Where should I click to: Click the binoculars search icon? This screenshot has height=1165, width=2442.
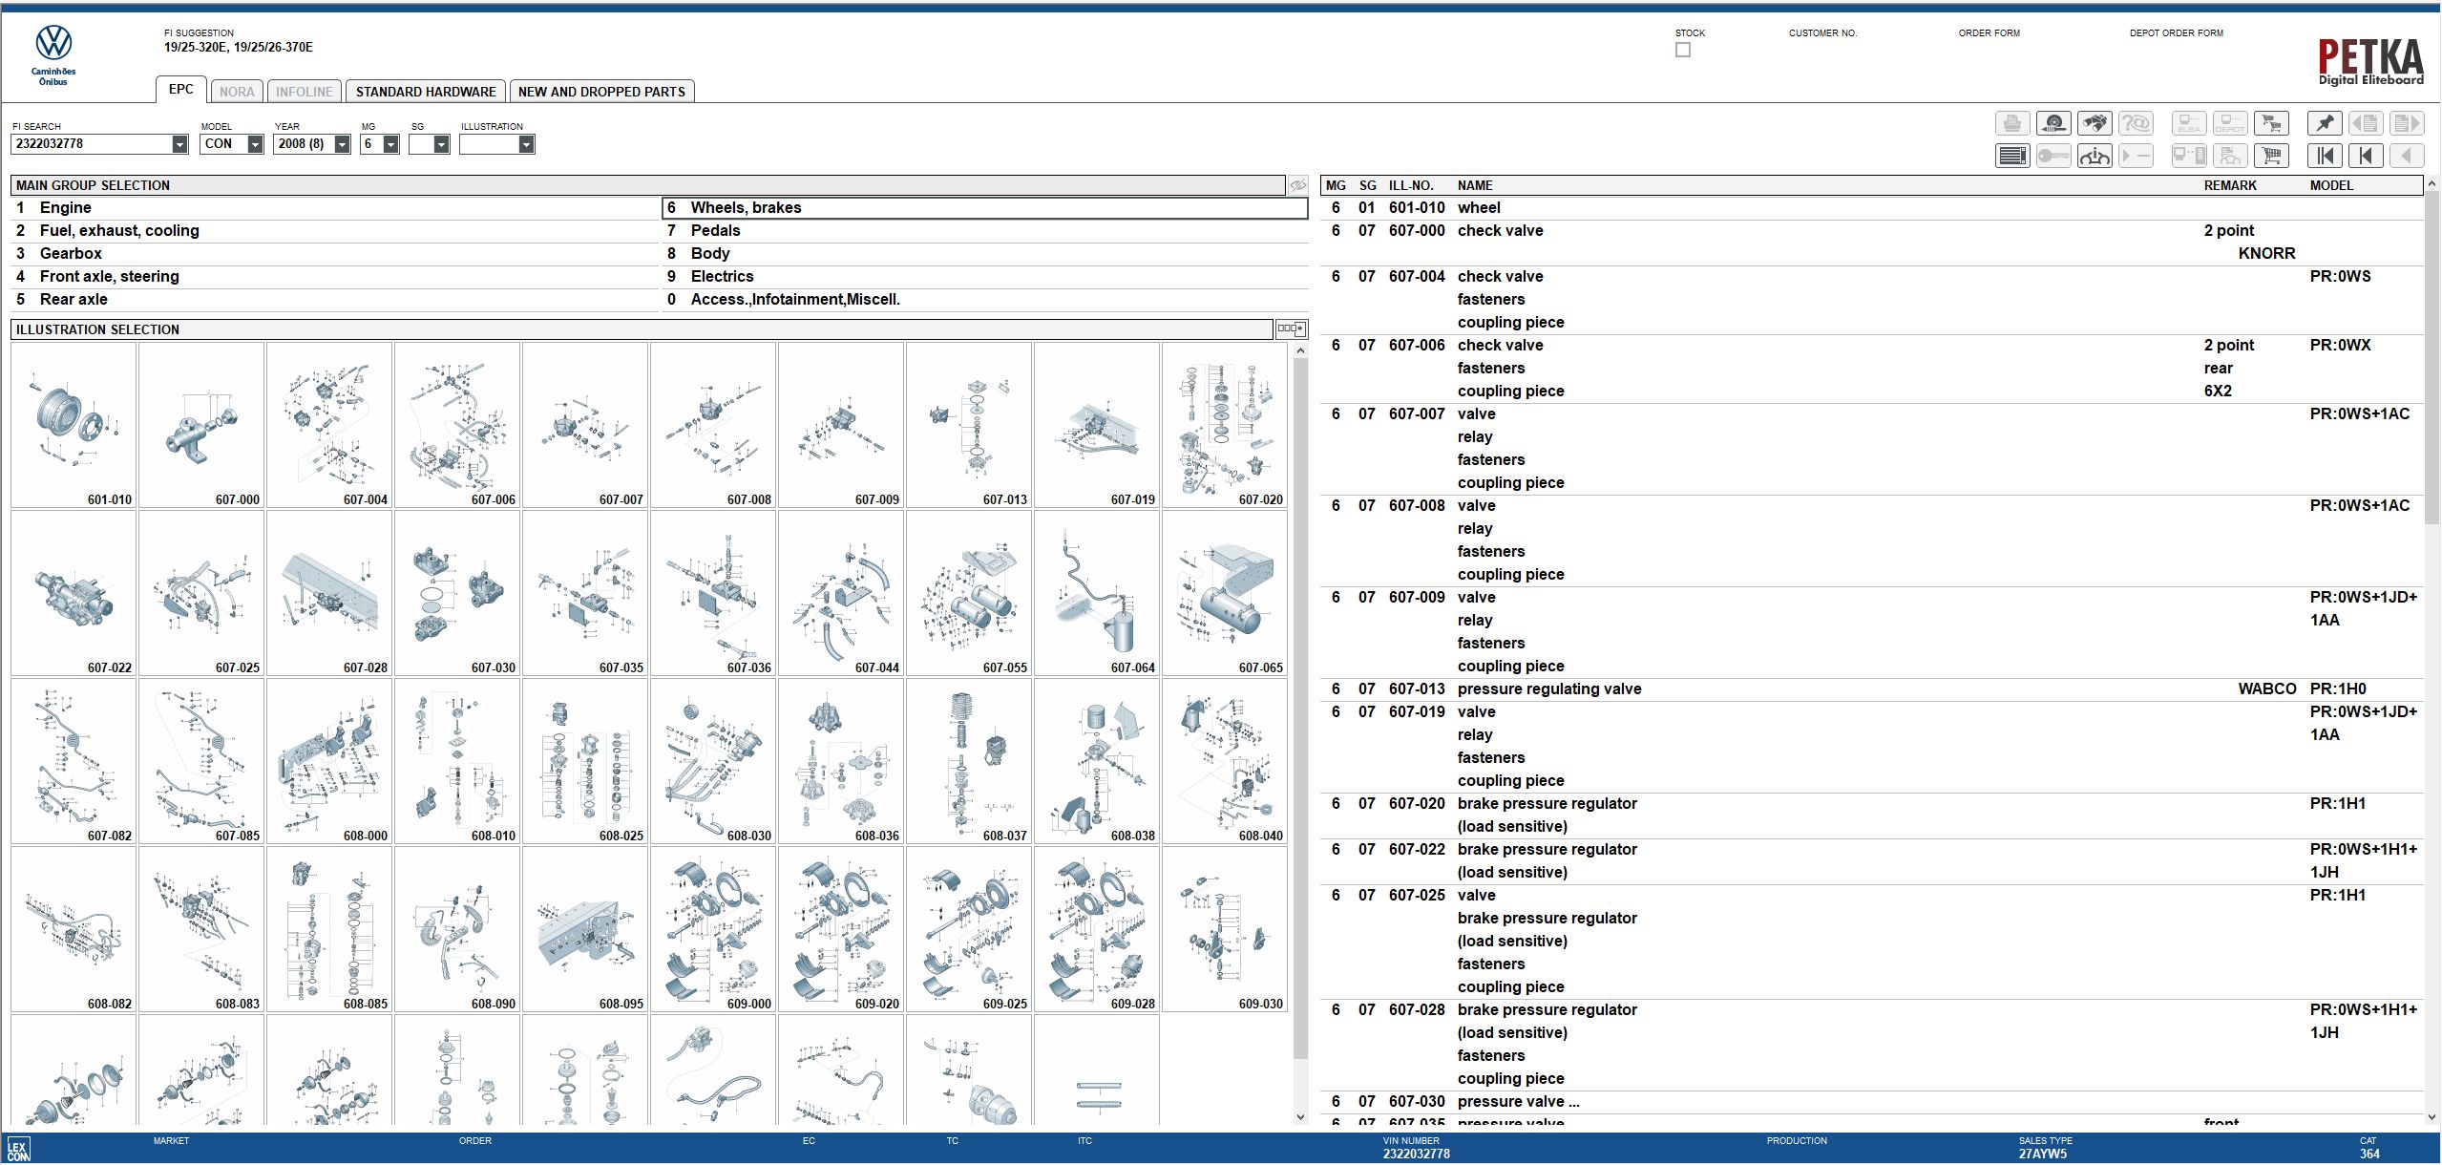2095,123
